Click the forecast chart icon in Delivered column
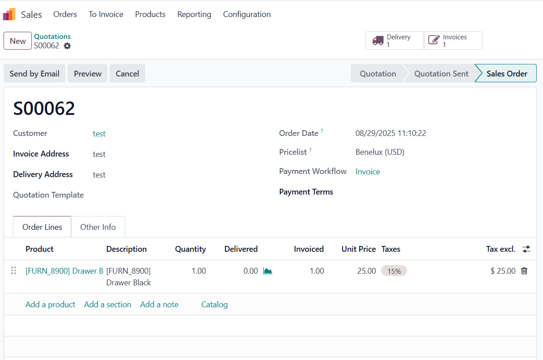Viewport: 543px width, 360px height. tap(268, 271)
